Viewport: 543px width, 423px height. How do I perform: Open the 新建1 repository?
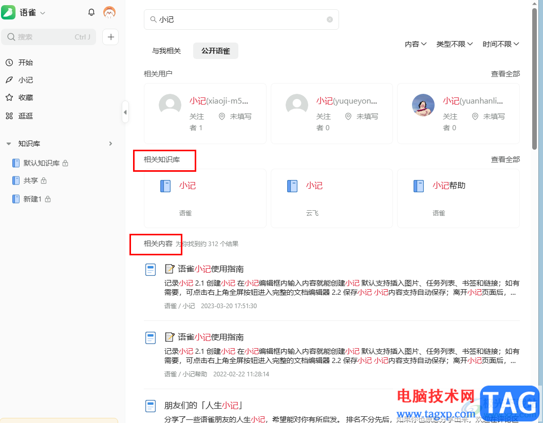pos(32,199)
